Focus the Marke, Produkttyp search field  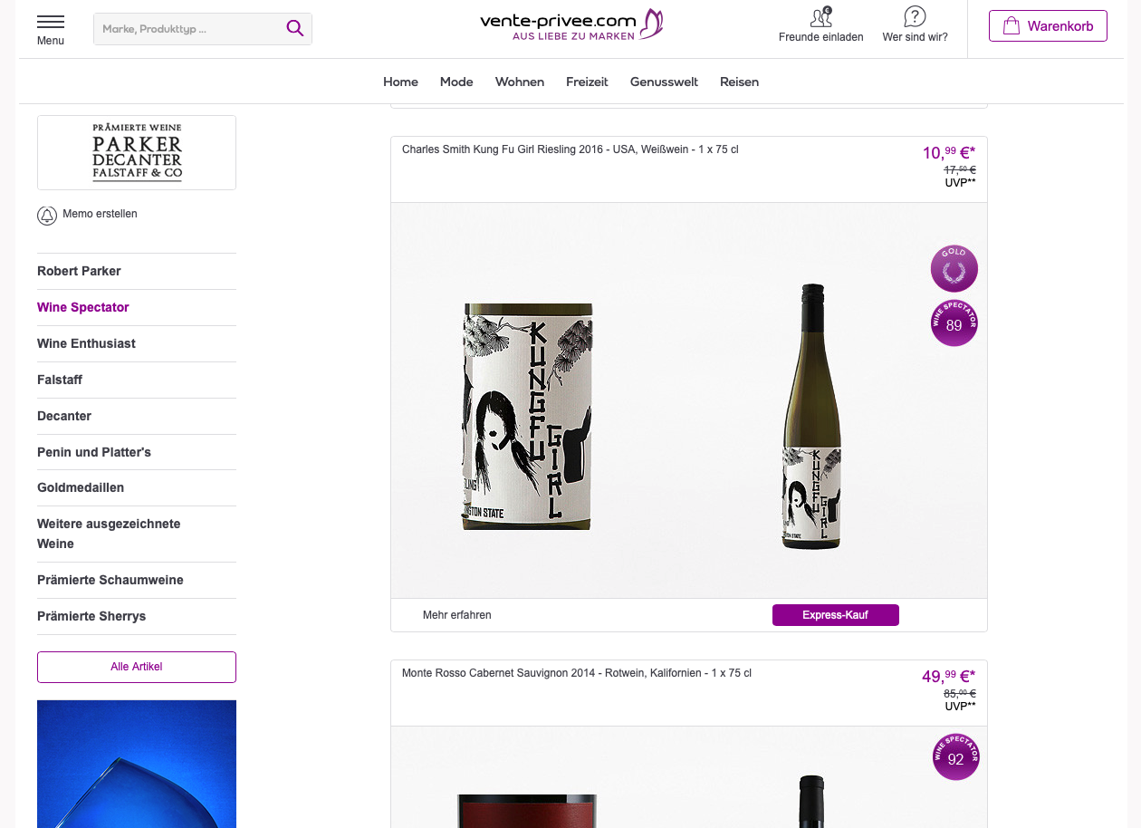pyautogui.click(x=188, y=29)
